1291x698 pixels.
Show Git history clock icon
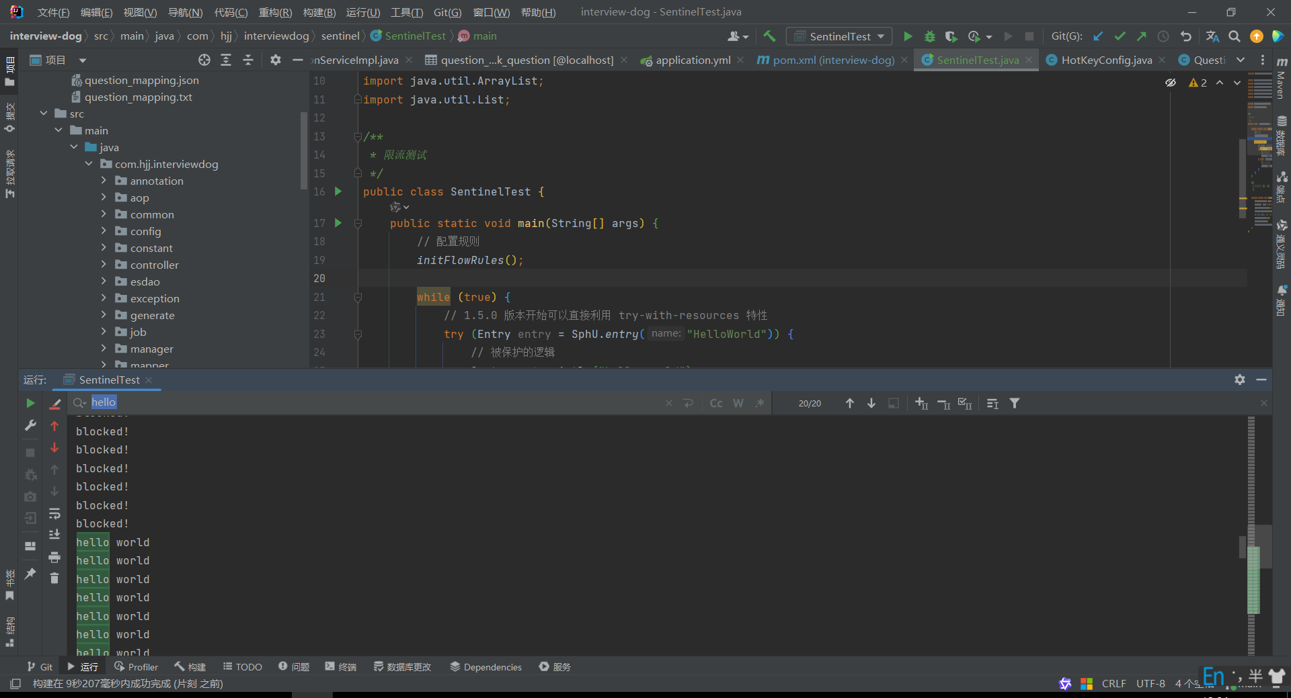point(1163,36)
